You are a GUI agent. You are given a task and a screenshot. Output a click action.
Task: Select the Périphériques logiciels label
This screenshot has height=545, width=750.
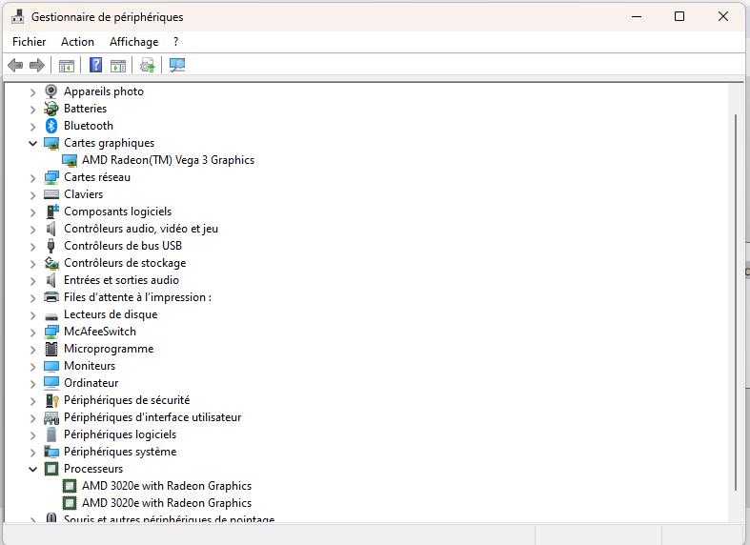coord(120,434)
